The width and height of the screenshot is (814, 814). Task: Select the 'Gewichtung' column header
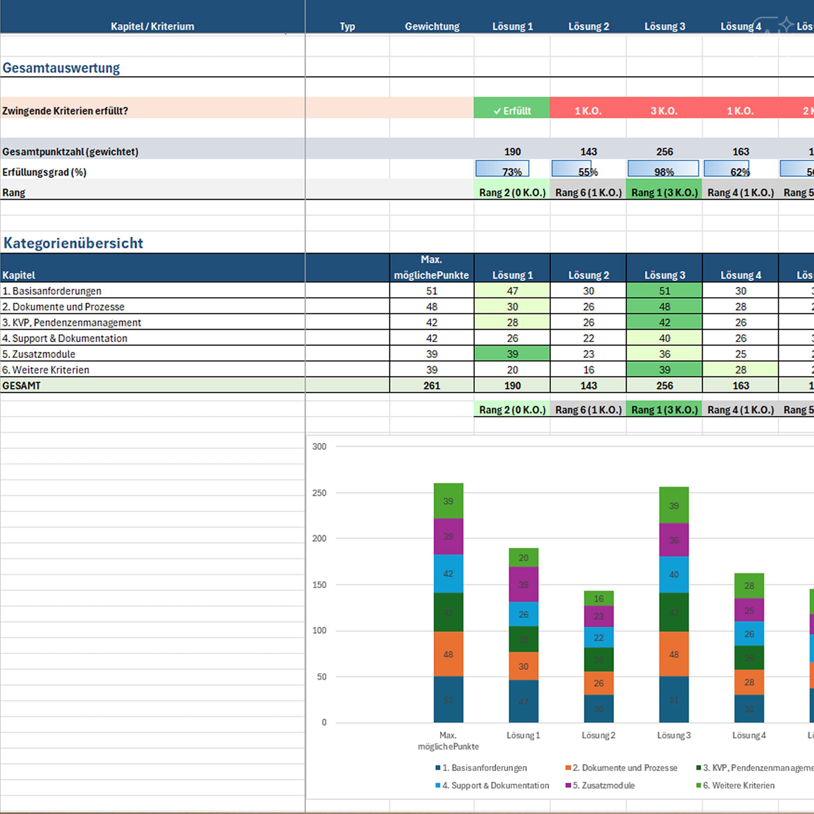432,26
